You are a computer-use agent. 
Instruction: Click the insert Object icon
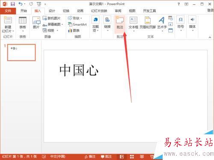(170, 30)
